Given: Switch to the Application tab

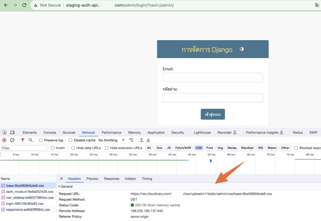Looking at the screenshot, I should [156, 133].
